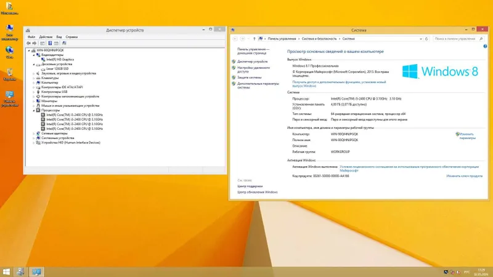Click the Сетевые адаптеры icon
The image size is (493, 277).
click(x=38, y=134)
